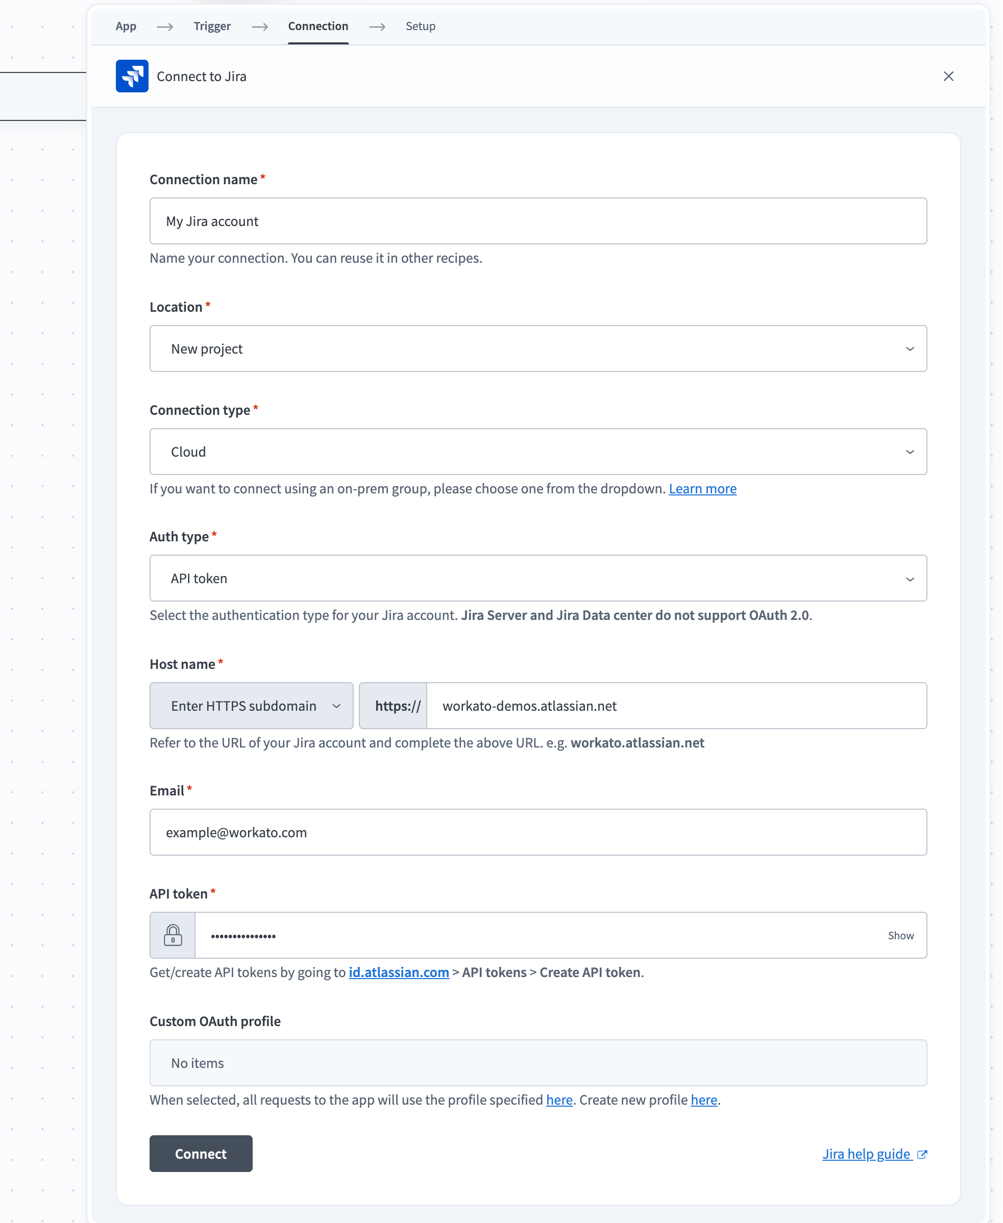Expand the Connection type dropdown showing Cloud
This screenshot has width=1003, height=1223.
click(538, 452)
